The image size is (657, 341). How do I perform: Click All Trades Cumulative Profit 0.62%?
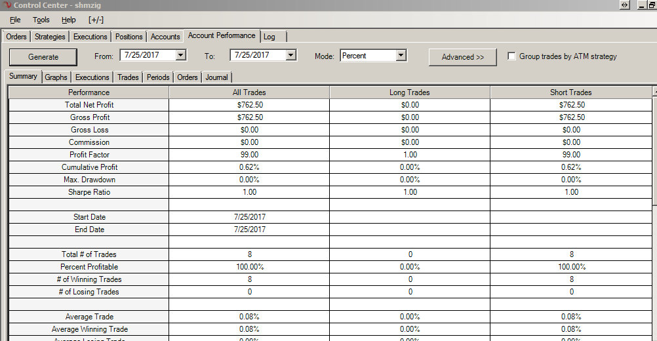point(249,167)
